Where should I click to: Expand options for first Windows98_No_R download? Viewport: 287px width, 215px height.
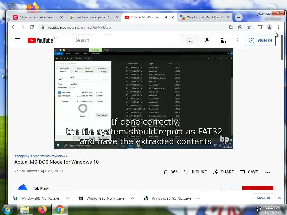[67, 198]
